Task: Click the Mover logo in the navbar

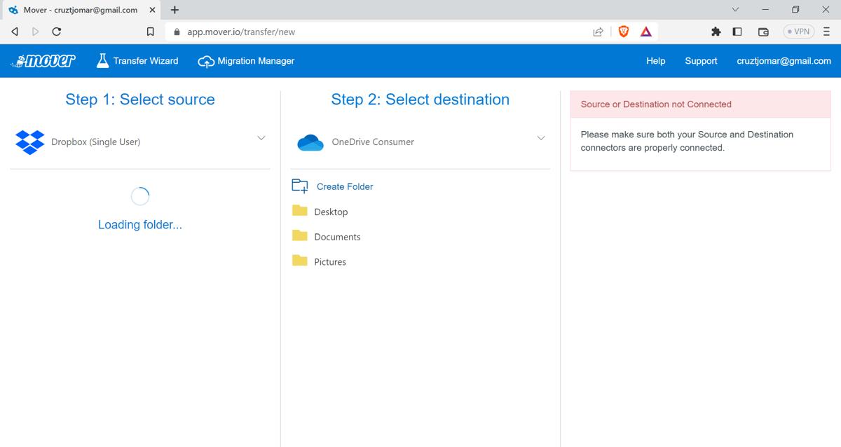Action: [x=43, y=60]
